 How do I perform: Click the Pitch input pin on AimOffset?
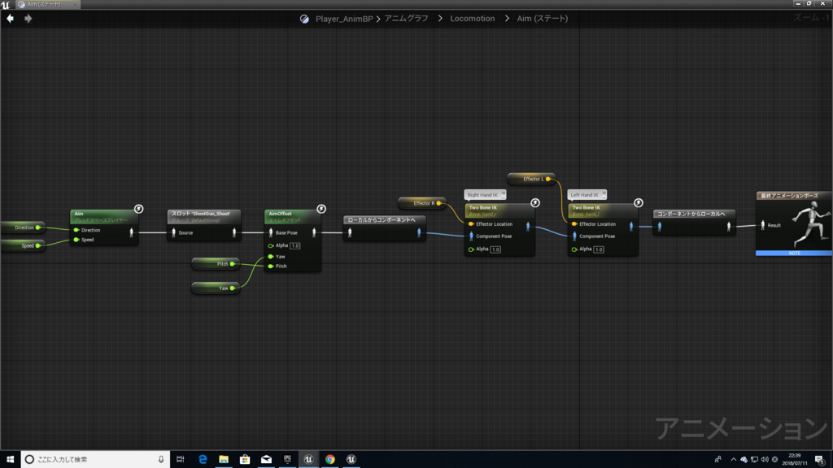[271, 266]
